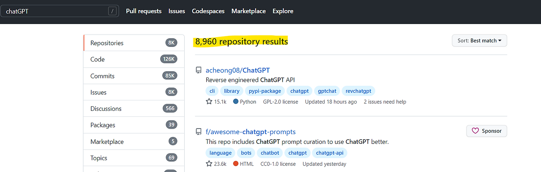The height and width of the screenshot is (172, 541).
Task: Click chatgpt tag under acheong08/ChatGPT
Action: click(x=300, y=91)
